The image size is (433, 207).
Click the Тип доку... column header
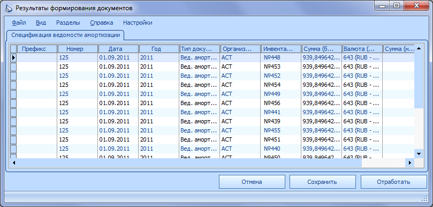coord(200,49)
